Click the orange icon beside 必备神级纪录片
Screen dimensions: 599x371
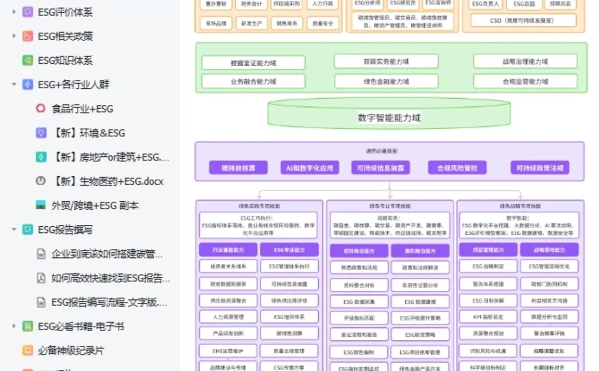(x=27, y=350)
